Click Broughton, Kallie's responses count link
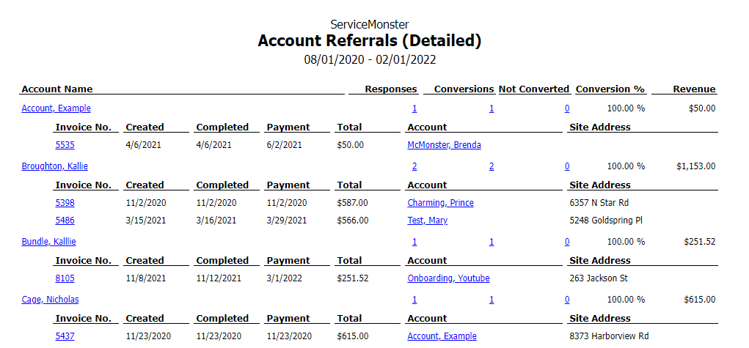Screen dimensions: 749x348 414,166
